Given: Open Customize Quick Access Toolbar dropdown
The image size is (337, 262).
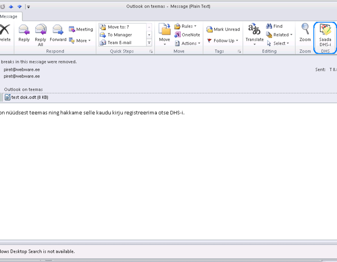Looking at the screenshot, I should click(x=28, y=7).
